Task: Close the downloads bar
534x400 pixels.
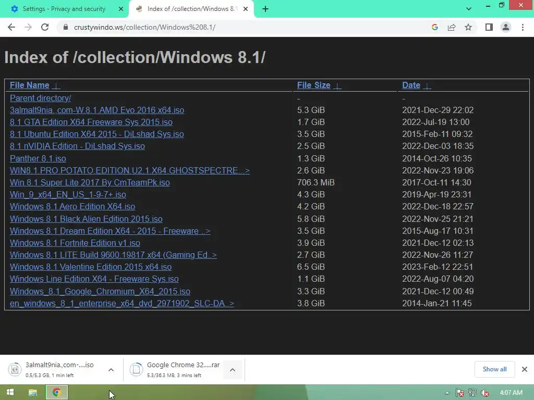Action: [x=525, y=369]
